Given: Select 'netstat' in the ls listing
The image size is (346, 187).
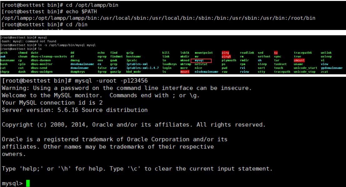Looking at the screenshot, I should [201, 64].
